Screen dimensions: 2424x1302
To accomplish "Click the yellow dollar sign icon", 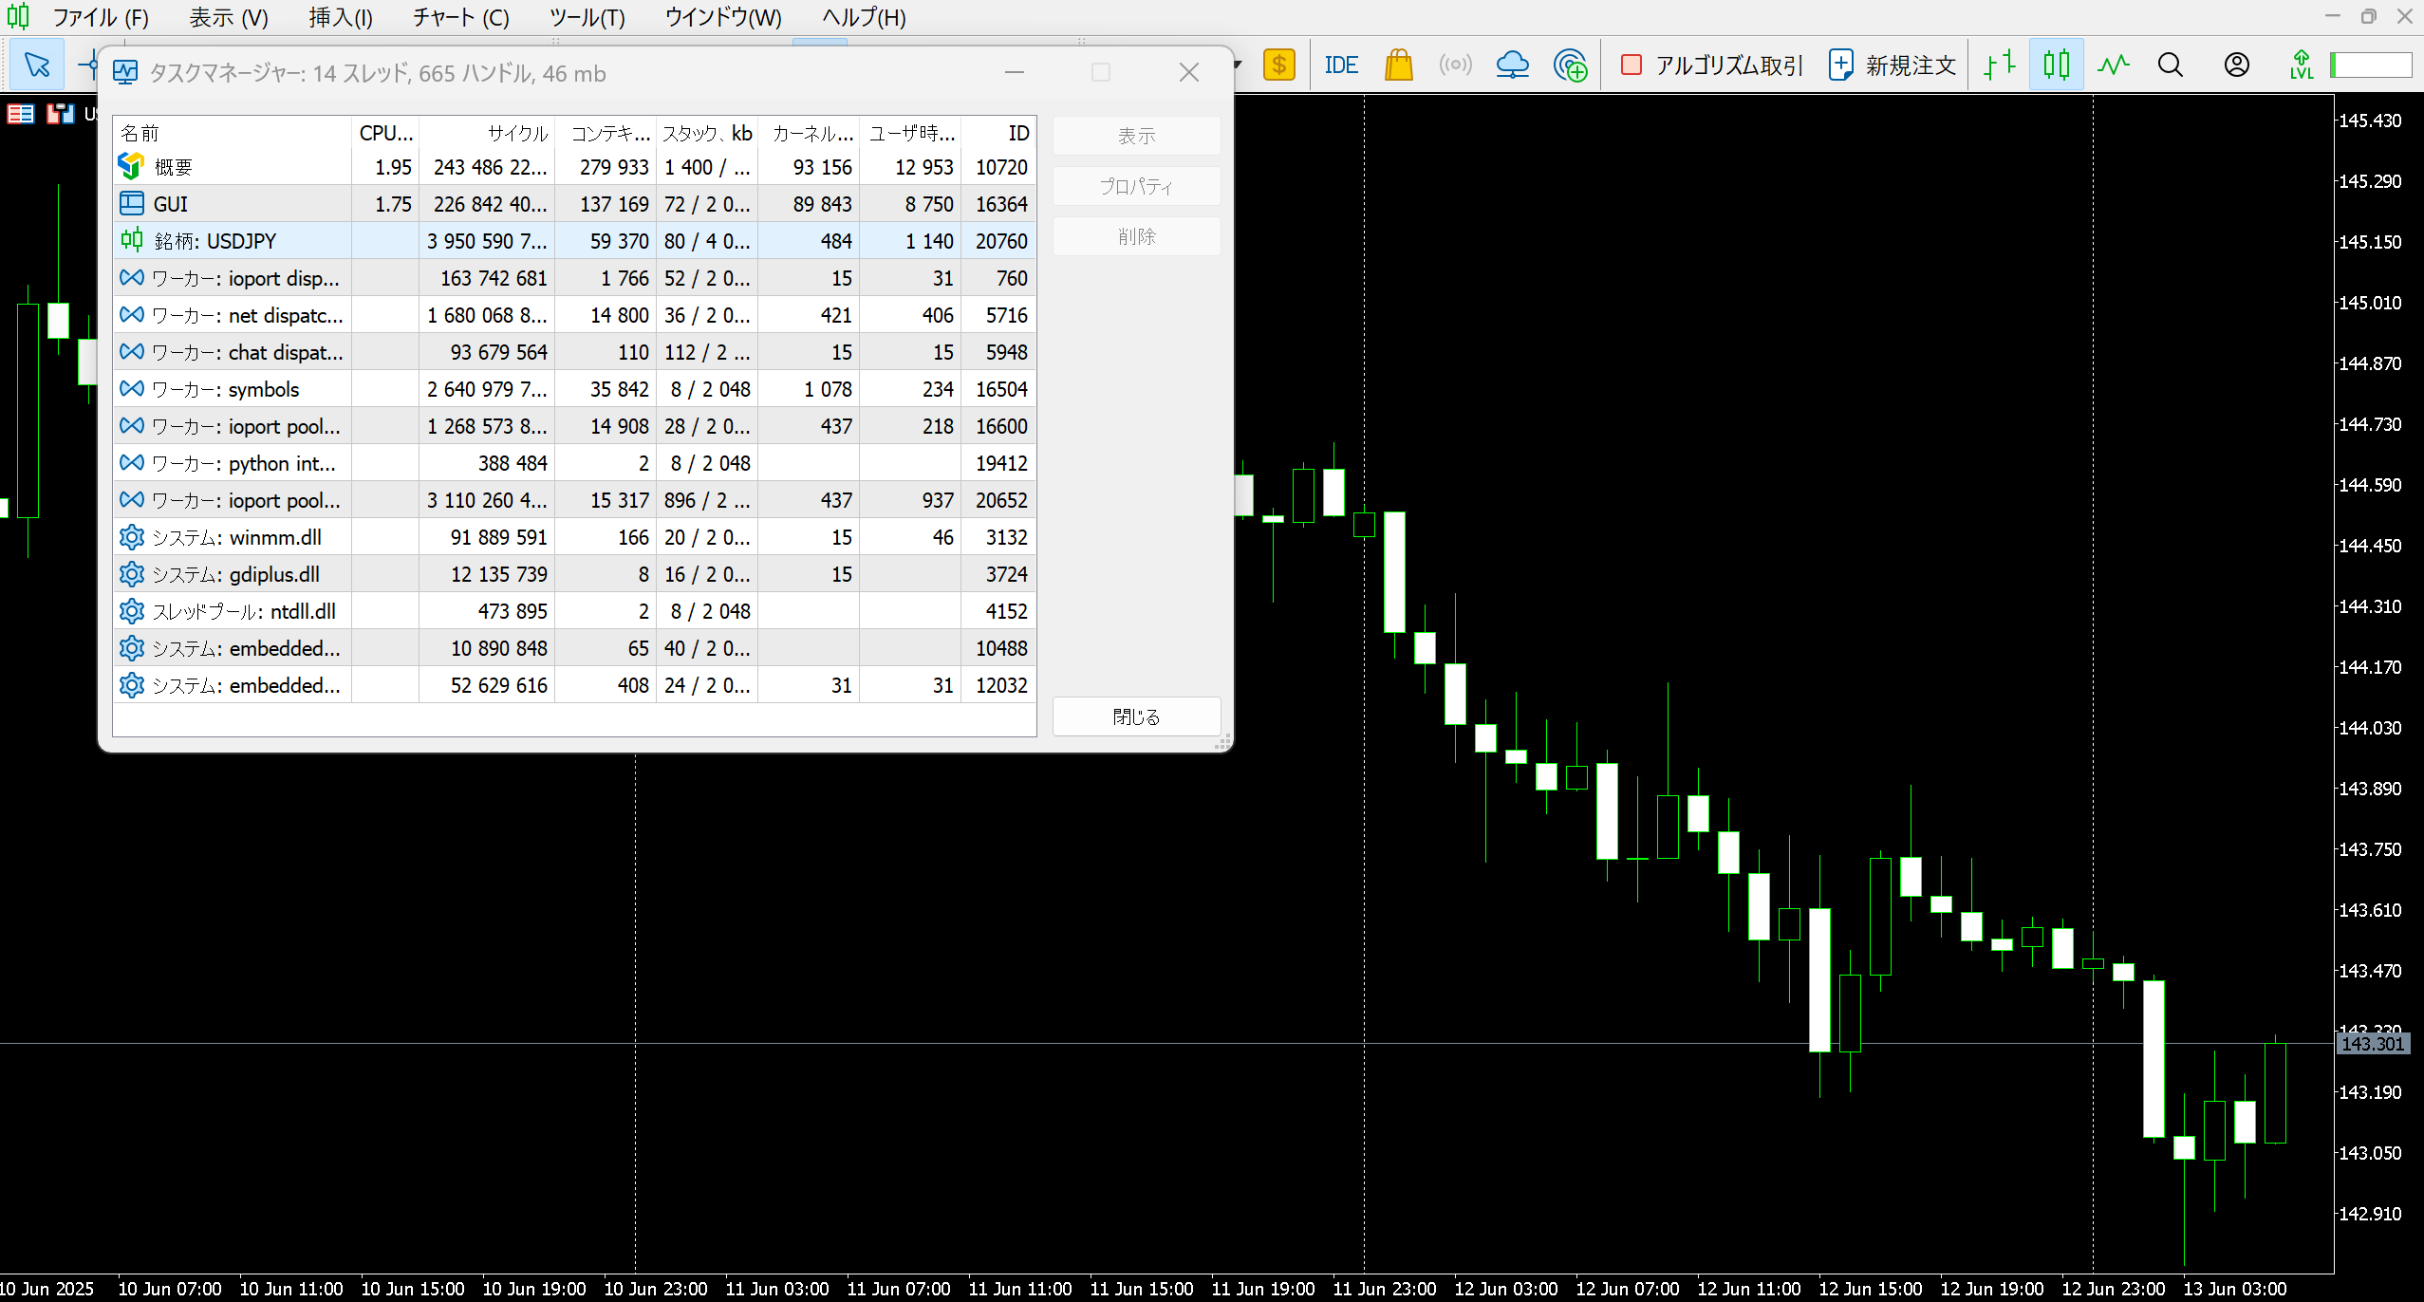I will click(1278, 65).
